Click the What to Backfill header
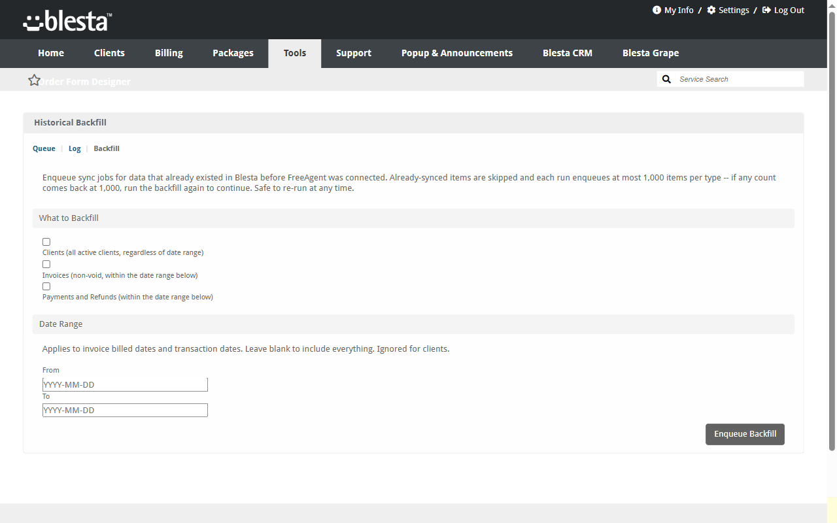This screenshot has width=837, height=523. (413, 218)
